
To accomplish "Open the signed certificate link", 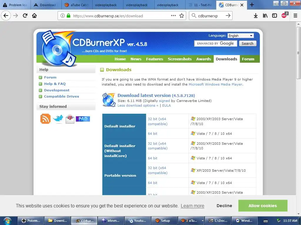I will [164, 101].
